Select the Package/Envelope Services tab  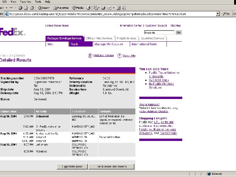pyautogui.click(x=64, y=38)
